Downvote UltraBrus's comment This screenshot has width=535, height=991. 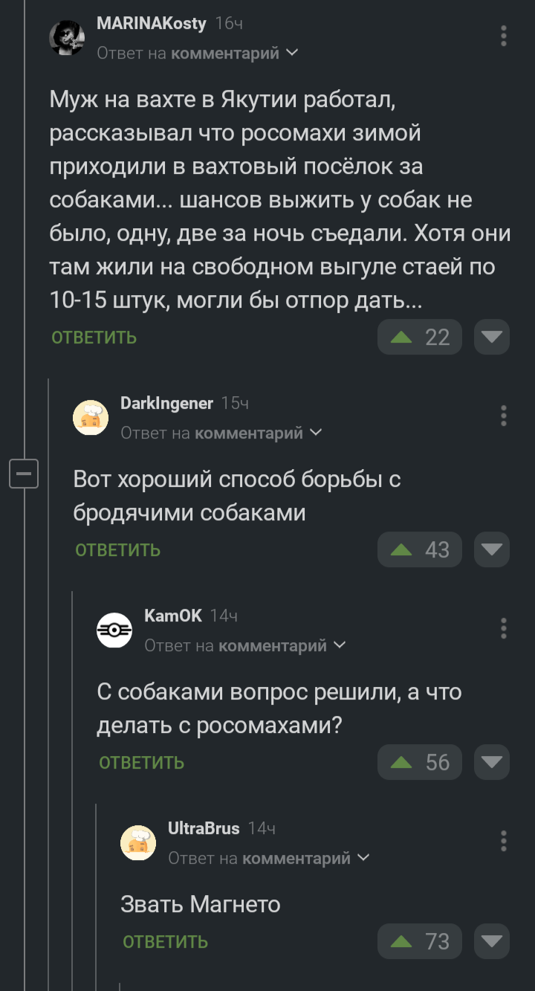tap(491, 942)
